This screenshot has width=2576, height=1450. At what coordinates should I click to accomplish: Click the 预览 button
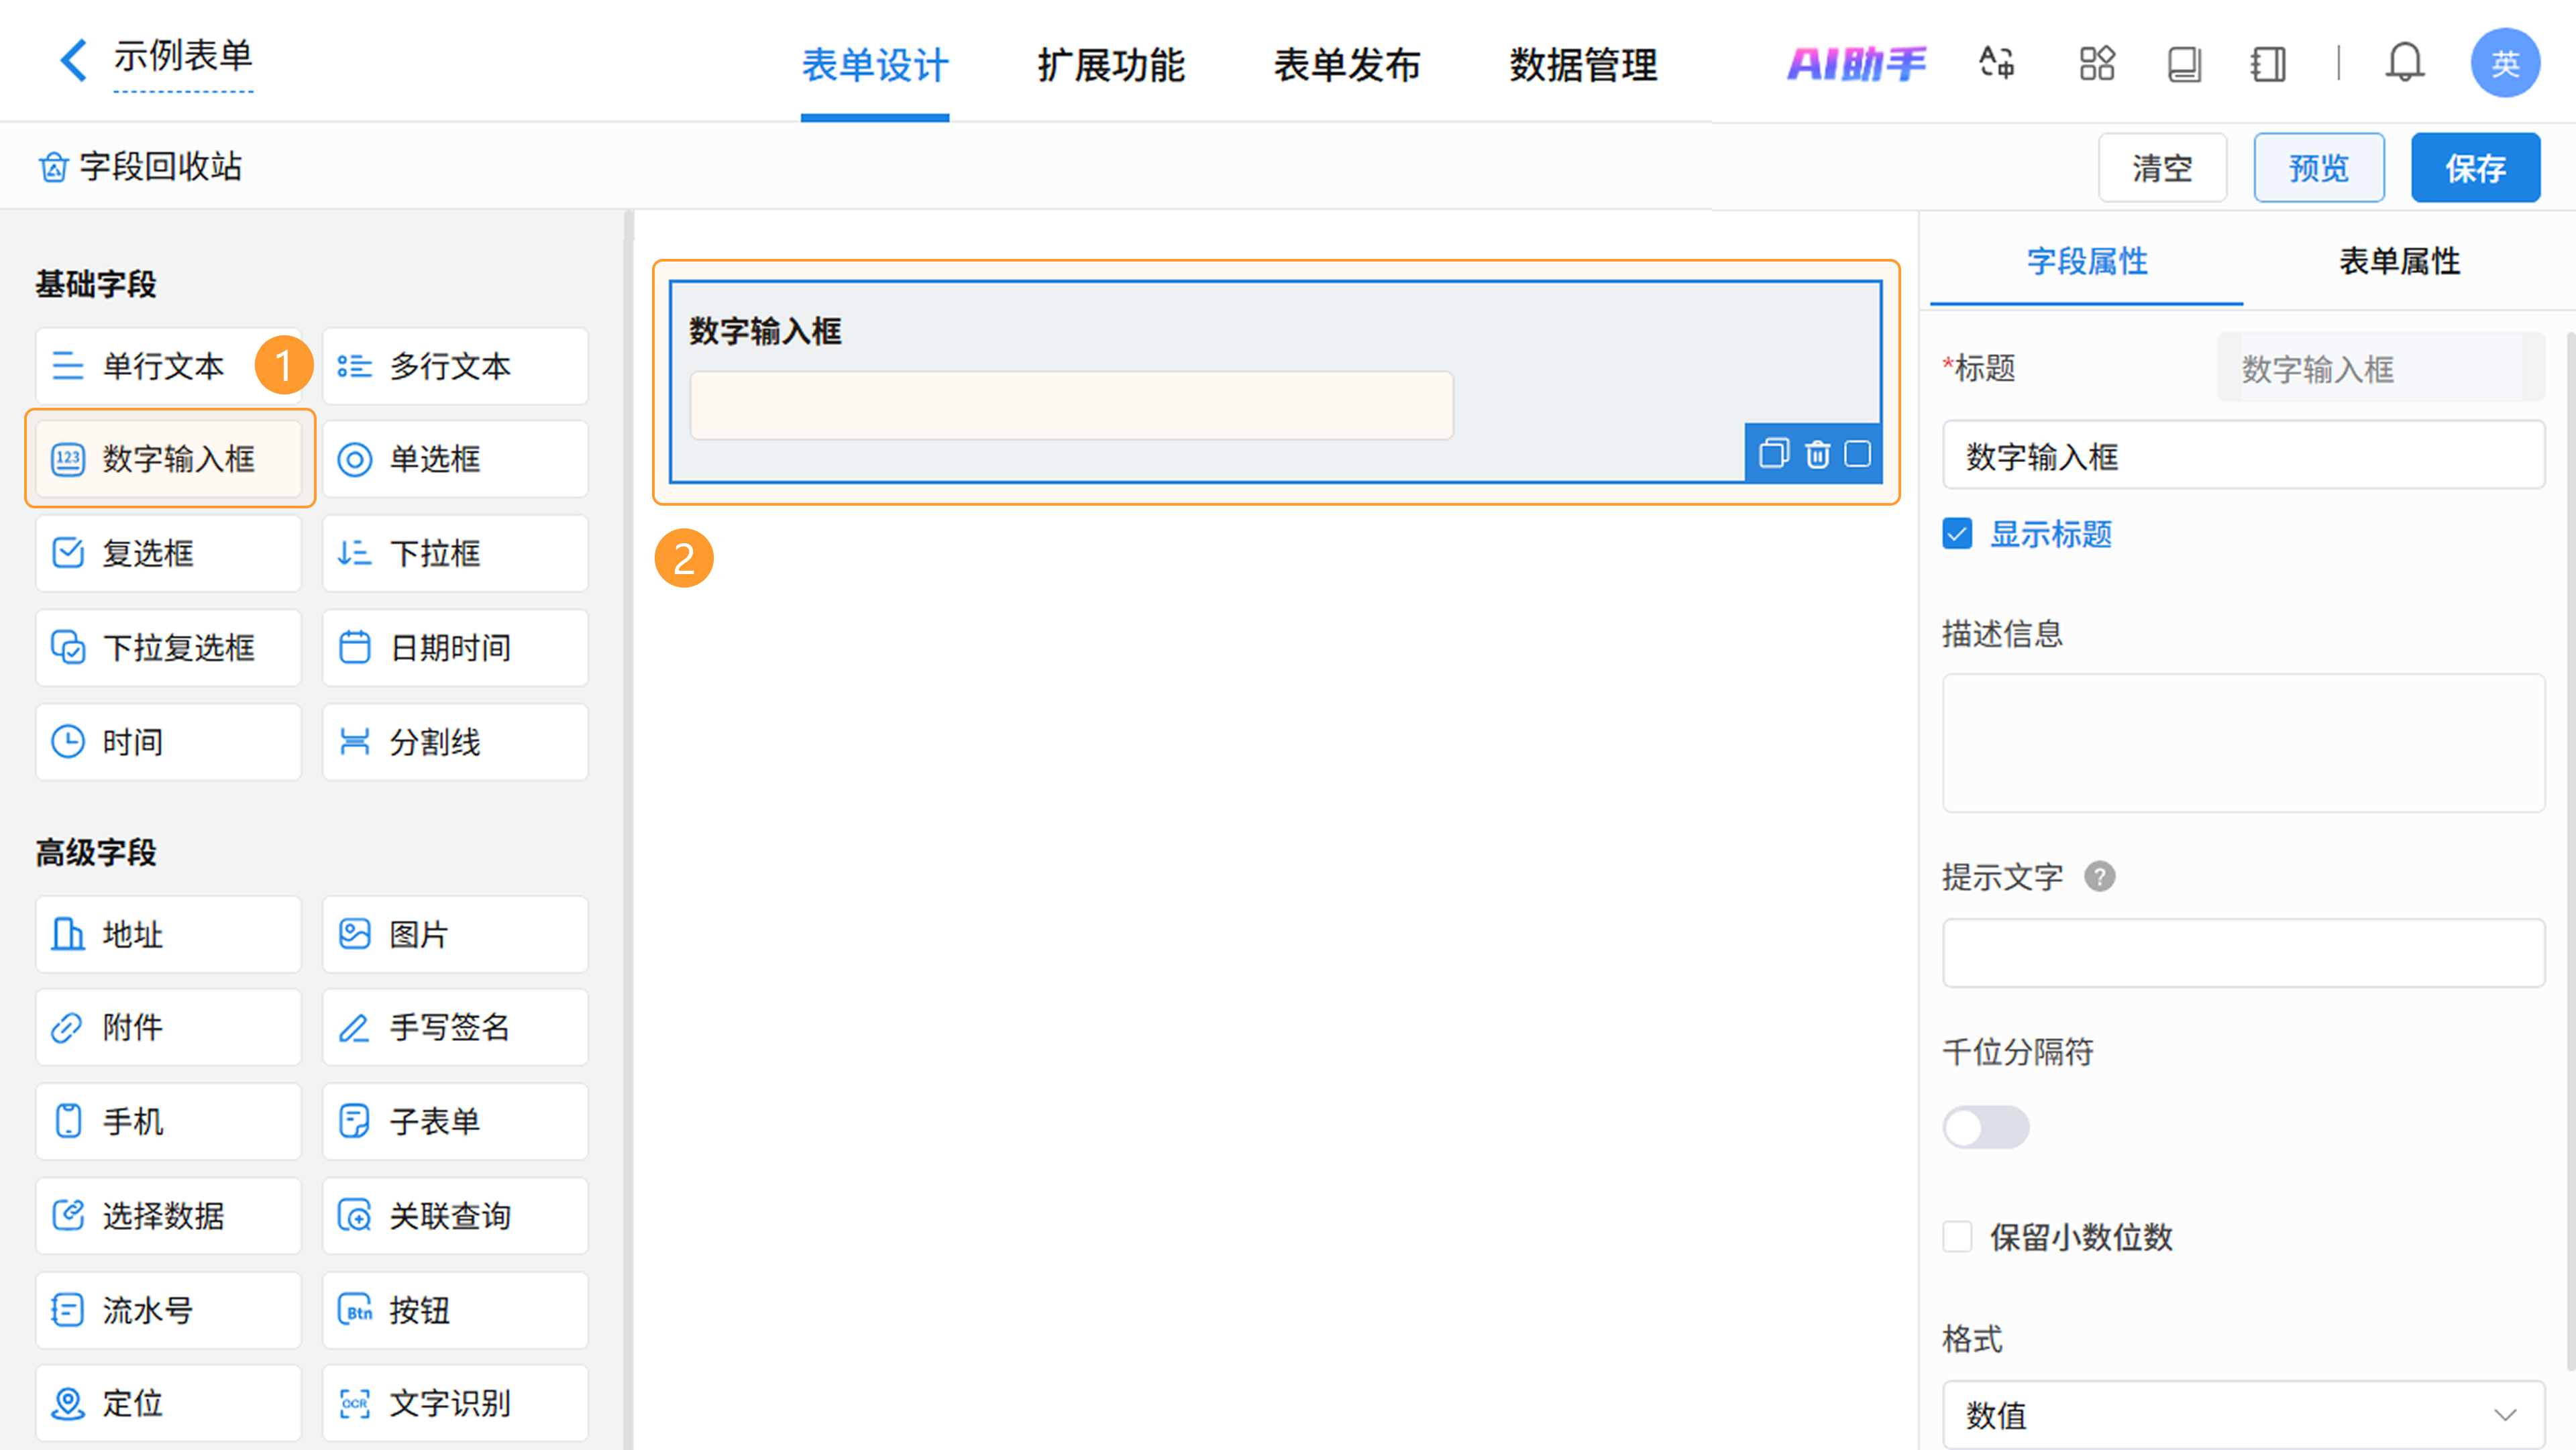pos(2318,168)
